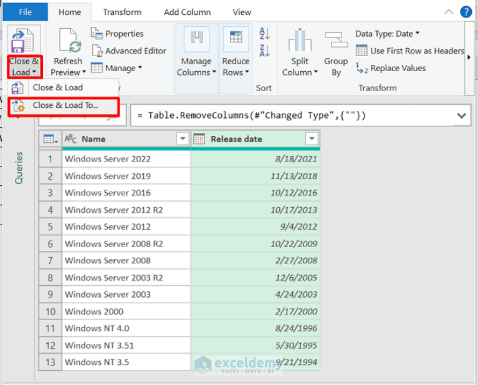Click the Split Column icon
Image resolution: width=478 pixels, height=385 pixels.
click(300, 40)
